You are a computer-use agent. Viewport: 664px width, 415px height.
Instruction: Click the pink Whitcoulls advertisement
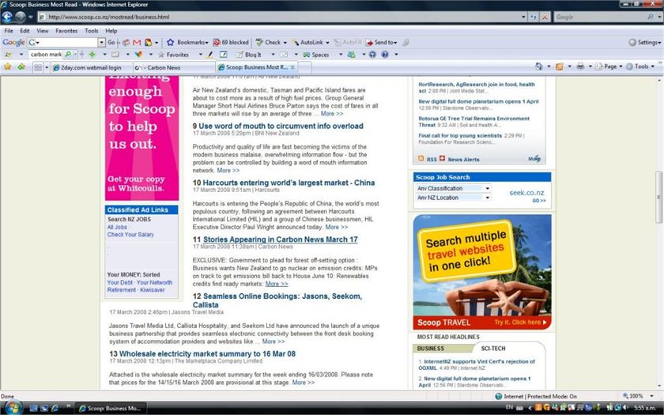[x=141, y=138]
